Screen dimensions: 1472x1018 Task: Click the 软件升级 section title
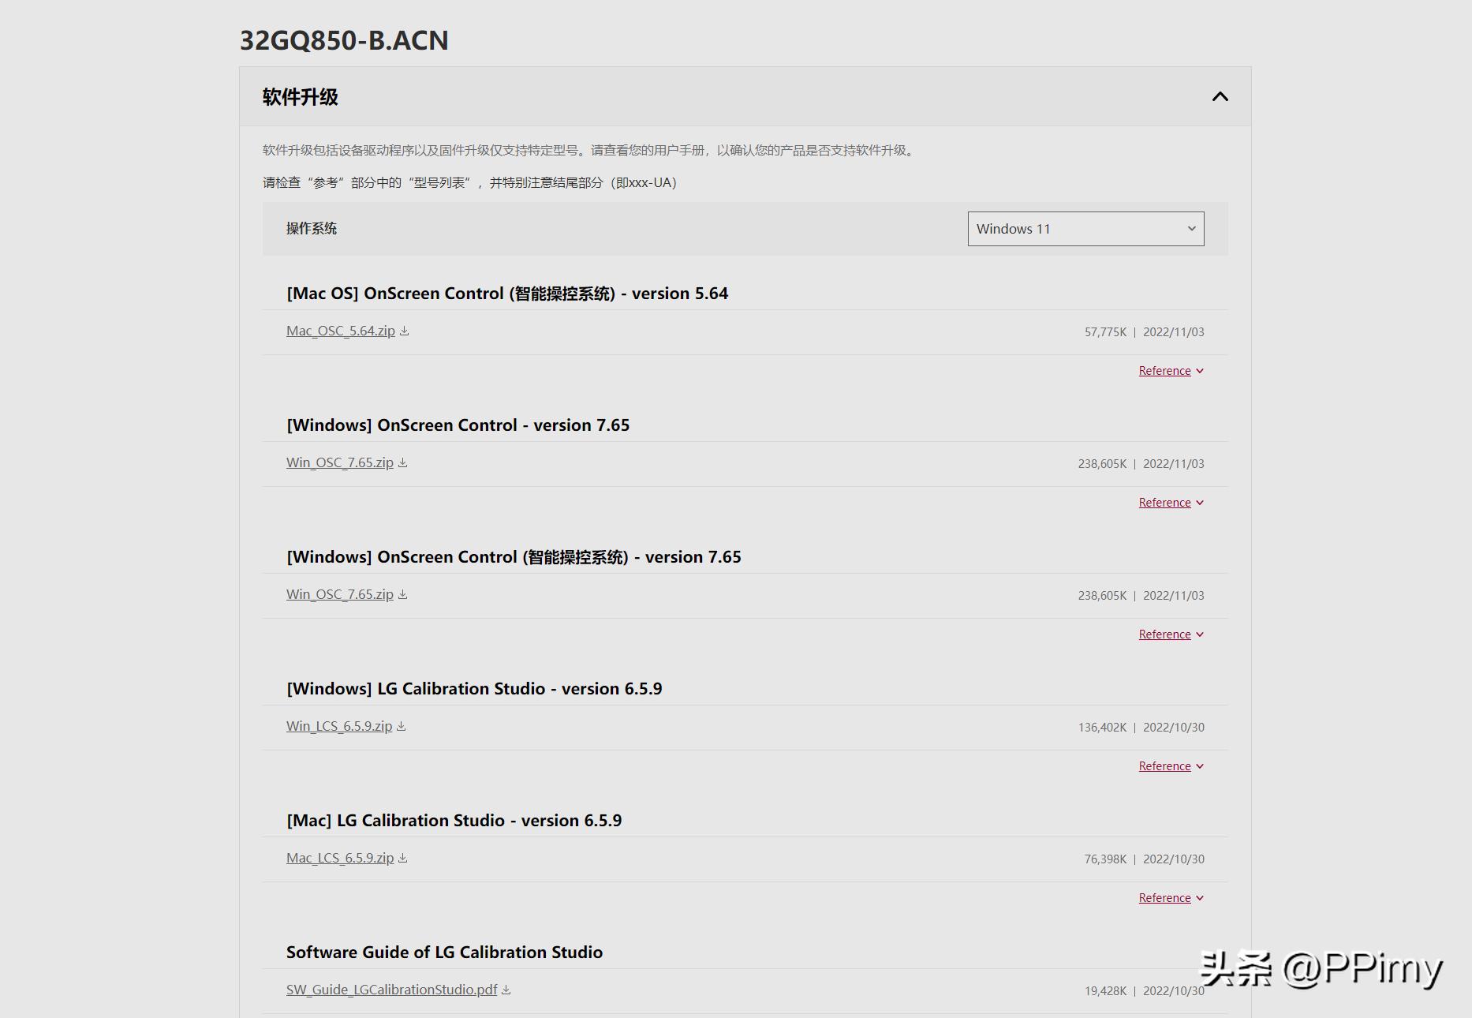click(300, 97)
